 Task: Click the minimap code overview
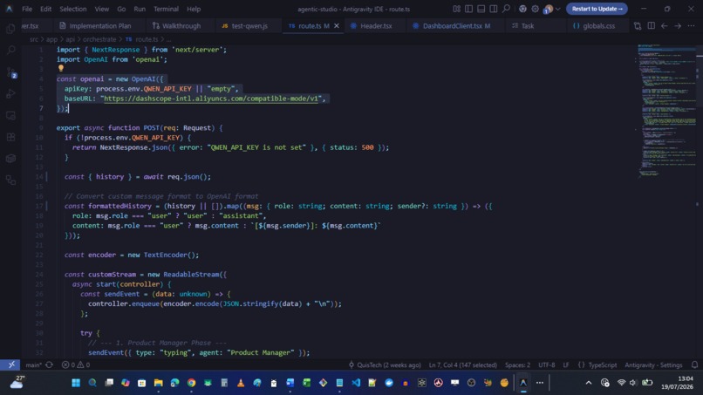[665, 110]
